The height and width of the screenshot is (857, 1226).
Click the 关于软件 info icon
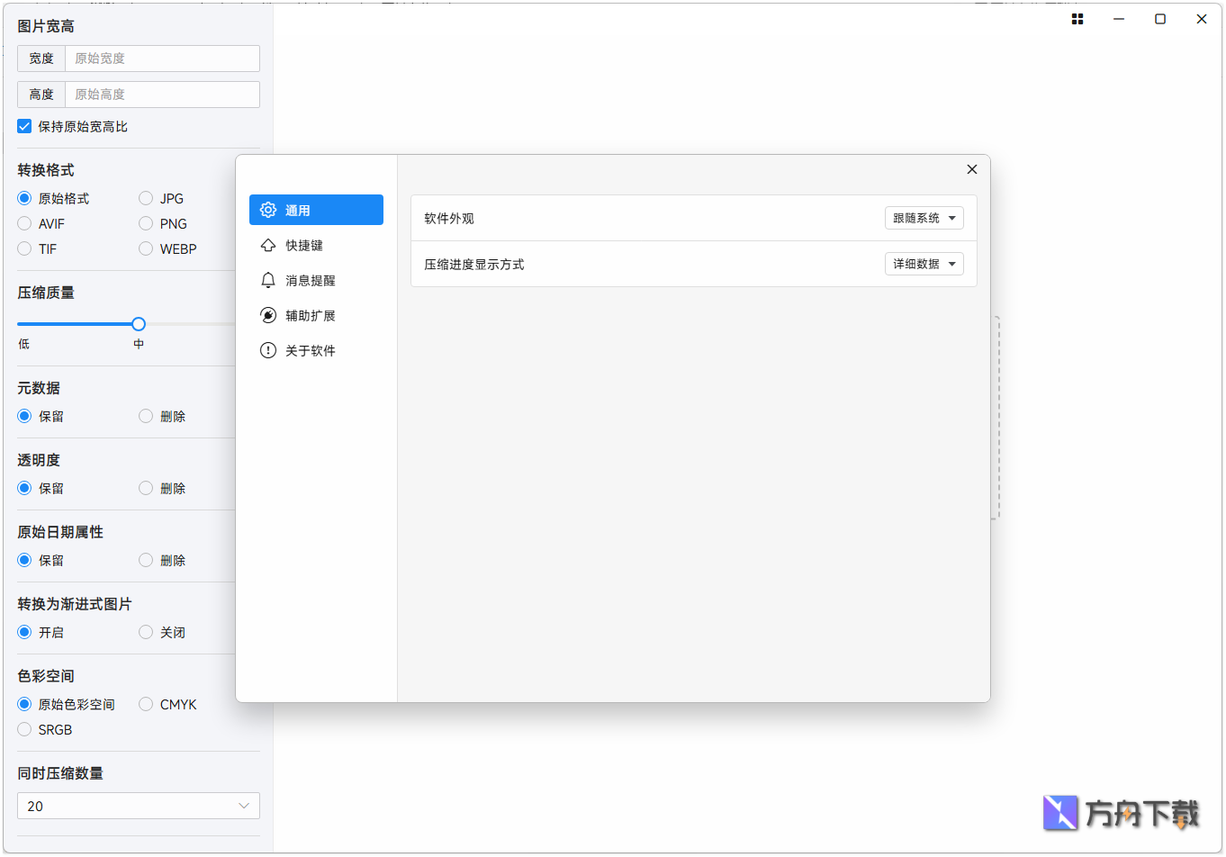coord(268,350)
